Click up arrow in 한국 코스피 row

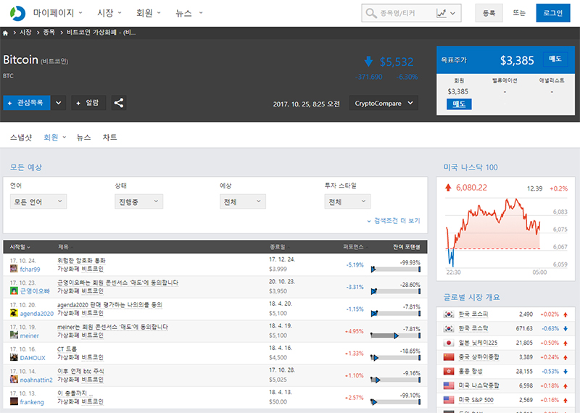(x=565, y=314)
